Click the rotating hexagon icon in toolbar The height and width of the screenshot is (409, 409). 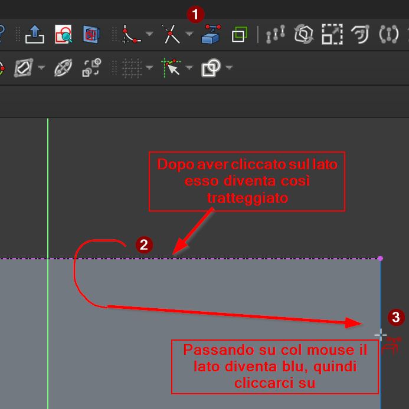click(303, 35)
